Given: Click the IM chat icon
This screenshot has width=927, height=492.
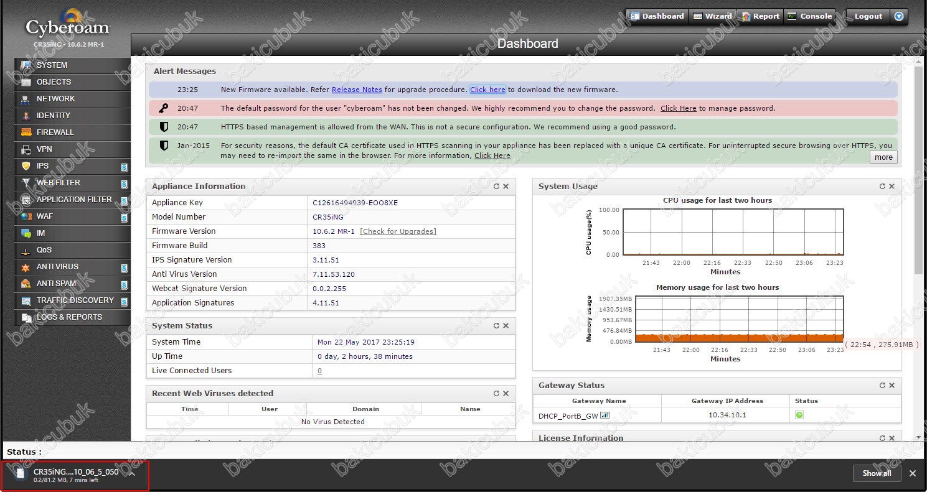Looking at the screenshot, I should pos(26,233).
